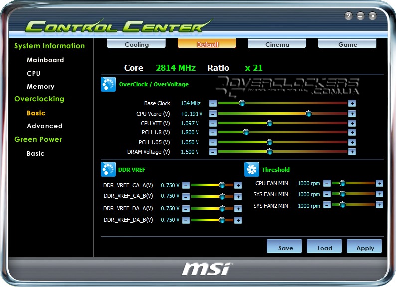The width and height of the screenshot is (396, 287).
Task: Click the Threshold fan icon
Action: tap(252, 169)
